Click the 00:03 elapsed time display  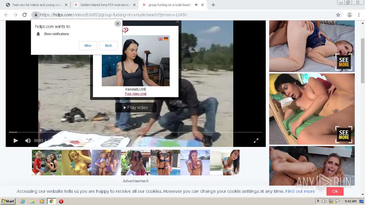38,141
